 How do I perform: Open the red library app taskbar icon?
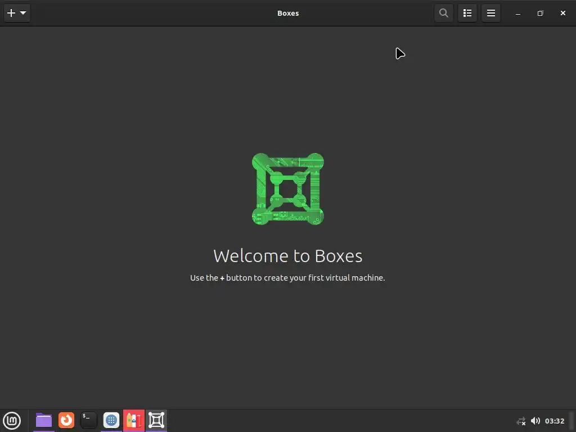tap(134, 420)
